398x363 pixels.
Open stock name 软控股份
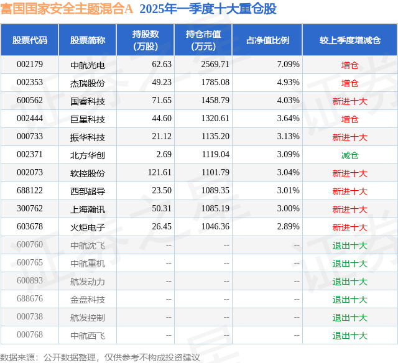(x=88, y=173)
